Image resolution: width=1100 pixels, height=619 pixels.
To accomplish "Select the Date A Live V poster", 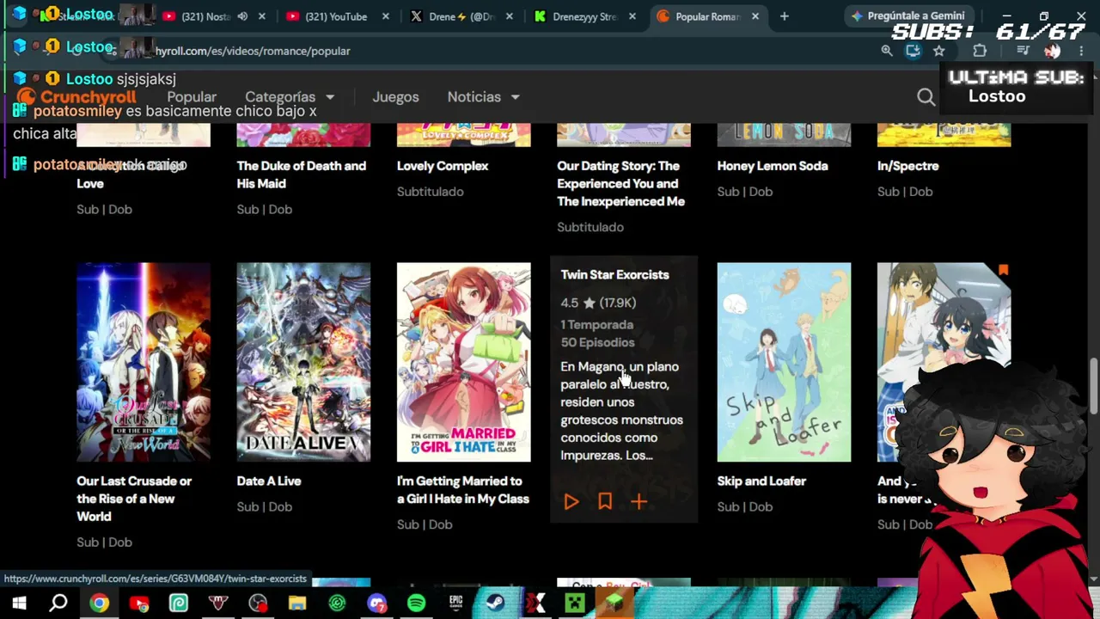I will tap(303, 362).
